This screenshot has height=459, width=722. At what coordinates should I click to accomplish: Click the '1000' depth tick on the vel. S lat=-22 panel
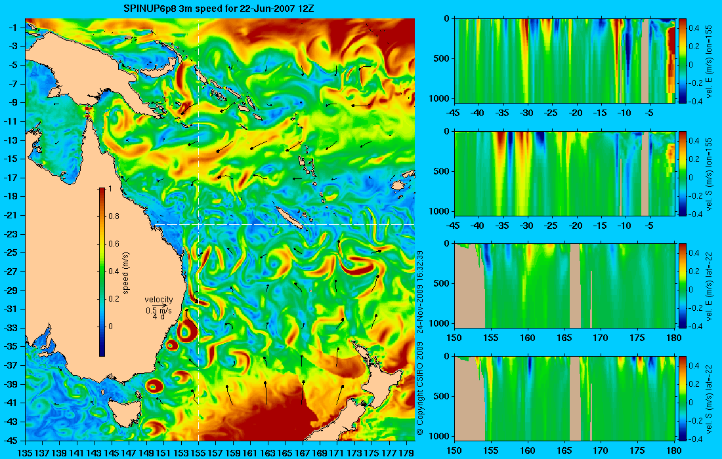[440, 435]
